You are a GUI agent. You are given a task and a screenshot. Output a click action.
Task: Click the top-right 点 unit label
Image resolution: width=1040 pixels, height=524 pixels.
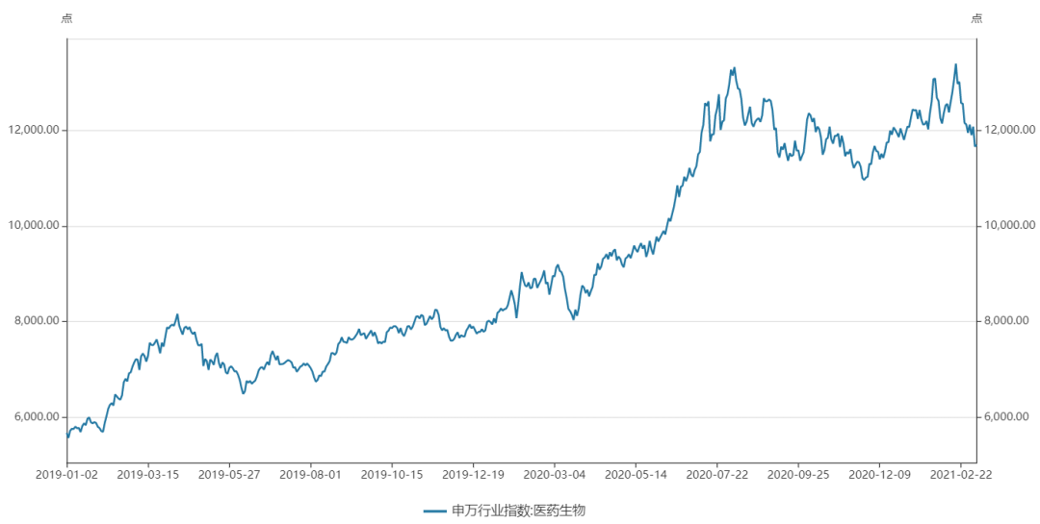click(x=976, y=18)
